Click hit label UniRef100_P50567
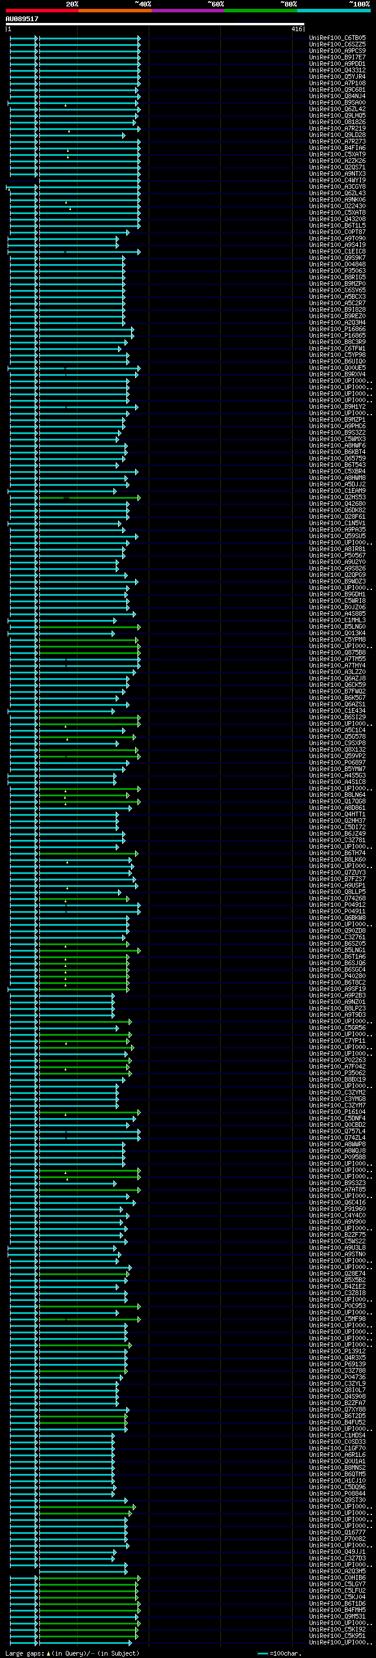Image resolution: width=376 pixels, height=1658 pixels. pos(337,555)
